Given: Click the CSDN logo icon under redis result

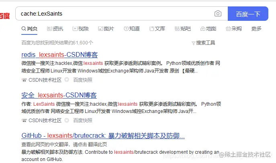Looking at the screenshot, I should tap(24, 80).
